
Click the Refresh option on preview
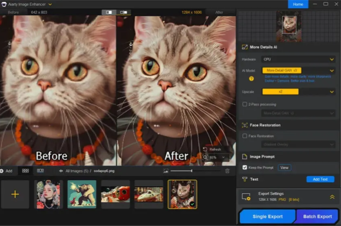(x=212, y=149)
